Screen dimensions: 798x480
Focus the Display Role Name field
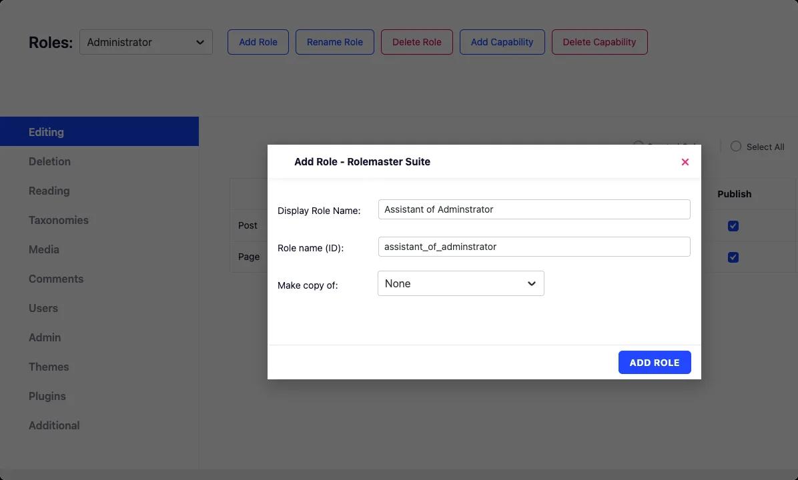click(x=534, y=209)
